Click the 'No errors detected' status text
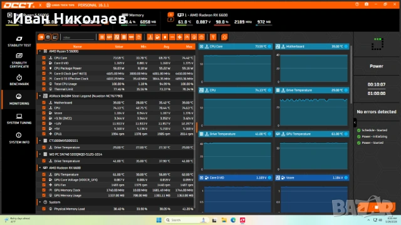401x225 pixels. pyautogui.click(x=377, y=112)
